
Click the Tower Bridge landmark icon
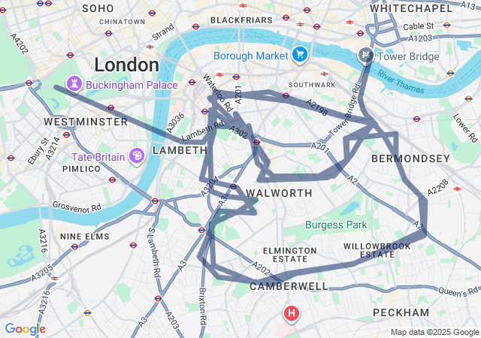[366, 56]
